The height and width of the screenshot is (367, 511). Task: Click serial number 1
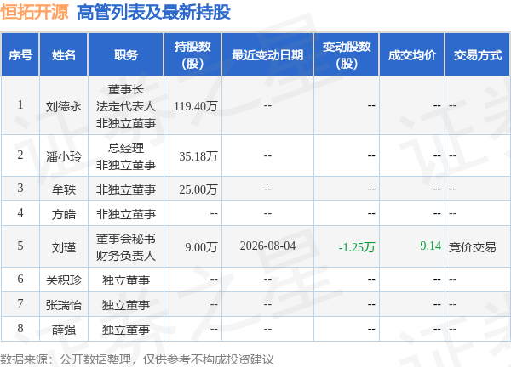tap(20, 104)
